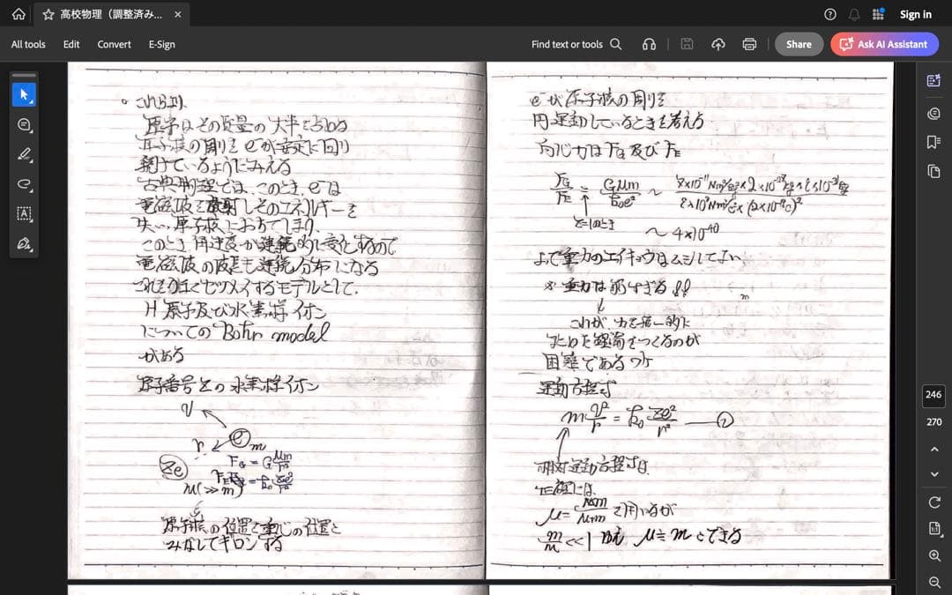Toggle read aloud mode
952x595 pixels.
[649, 43]
